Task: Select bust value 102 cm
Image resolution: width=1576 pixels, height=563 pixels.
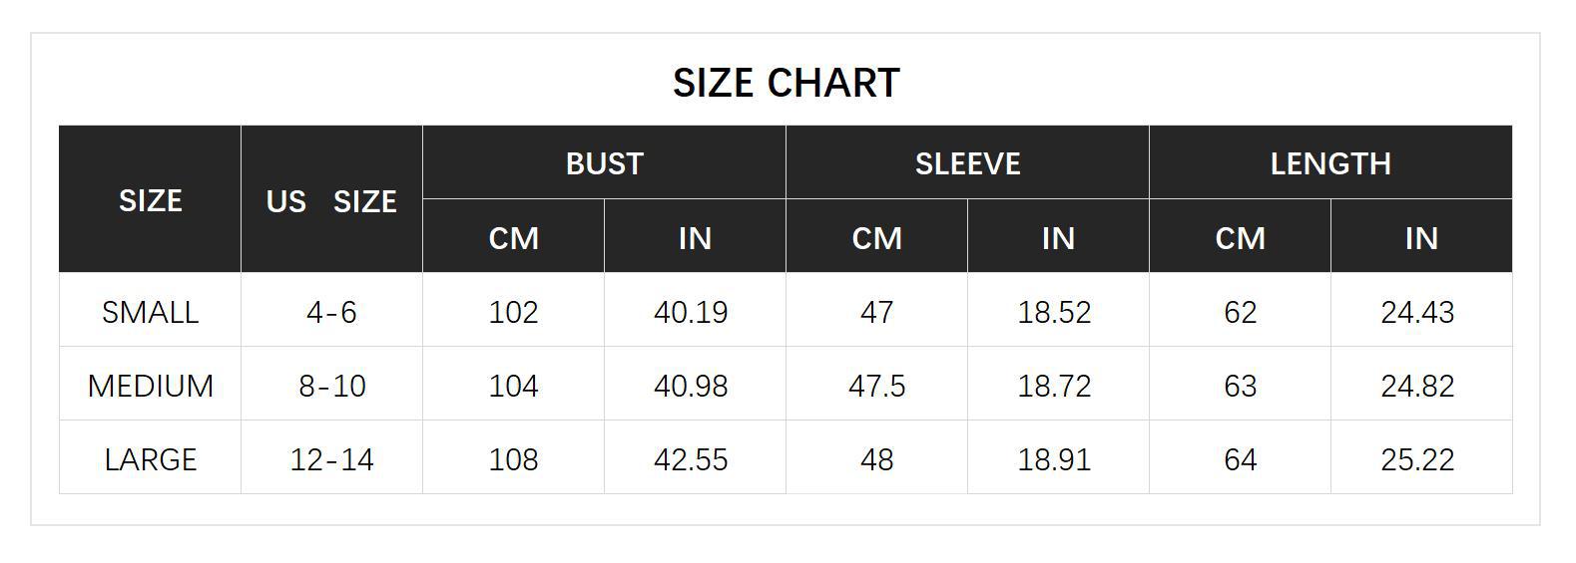Action: pos(513,311)
